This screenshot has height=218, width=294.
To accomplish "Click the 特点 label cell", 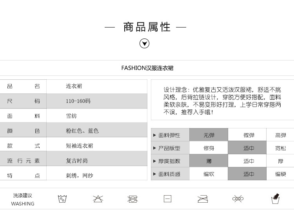I will [23, 173].
